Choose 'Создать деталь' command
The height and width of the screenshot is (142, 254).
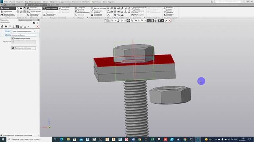34,11
